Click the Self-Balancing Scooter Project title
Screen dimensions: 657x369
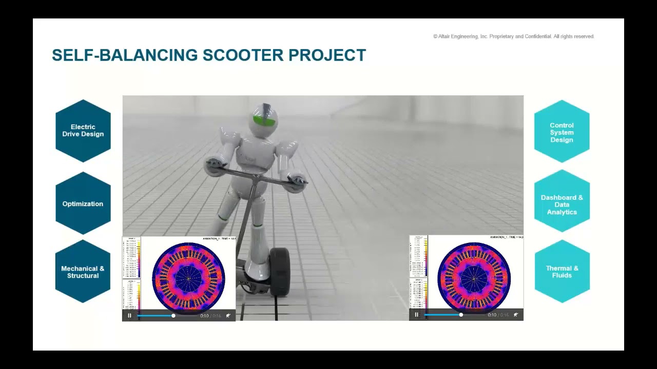click(x=209, y=55)
